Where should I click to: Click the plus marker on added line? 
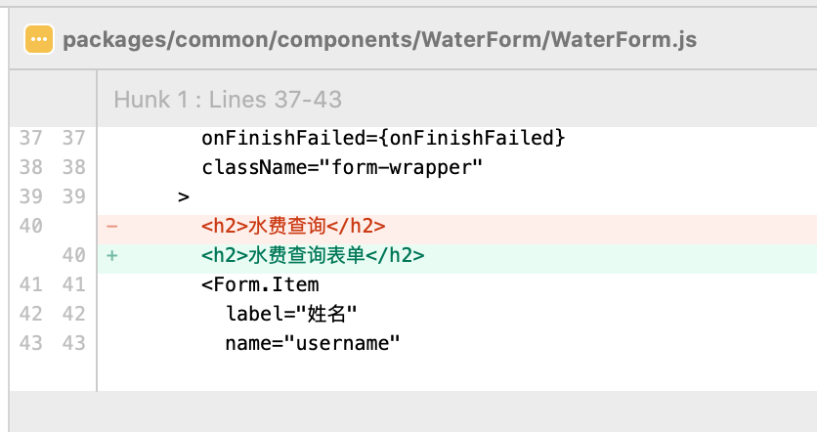112,255
